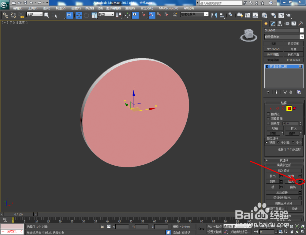
Task: Click the Select Object arrow tool
Action: [47, 15]
